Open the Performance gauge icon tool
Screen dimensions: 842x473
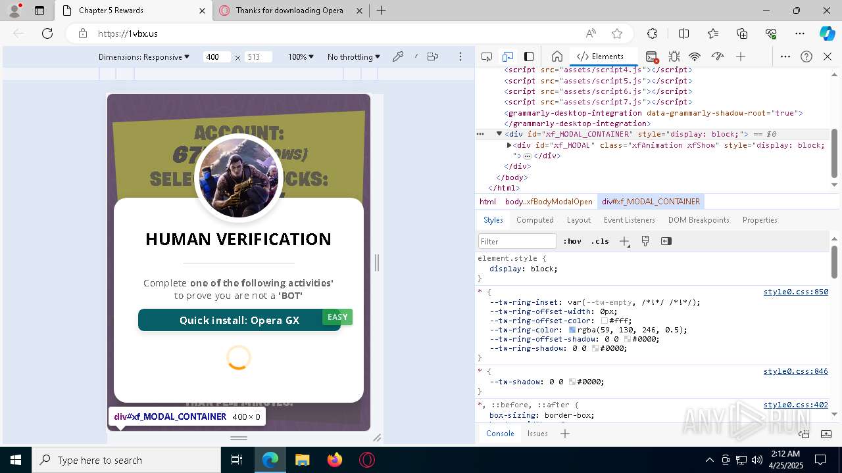(718, 56)
